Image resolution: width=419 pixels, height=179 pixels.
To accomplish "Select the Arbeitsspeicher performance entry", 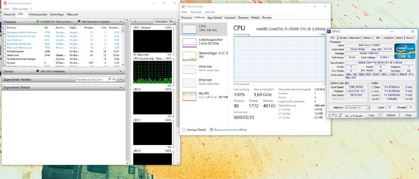I will [204, 42].
